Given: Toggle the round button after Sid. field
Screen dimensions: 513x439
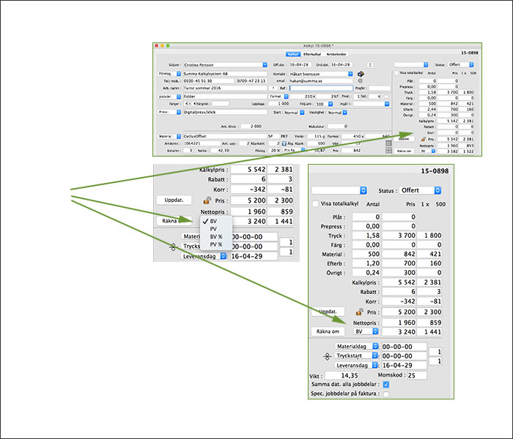Looking at the screenshot, I should pyautogui.click(x=386, y=97).
